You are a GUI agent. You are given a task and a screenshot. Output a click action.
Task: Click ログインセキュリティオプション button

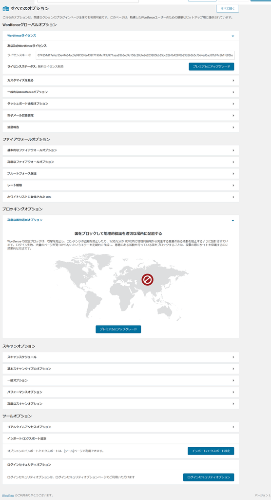[x=209, y=478]
